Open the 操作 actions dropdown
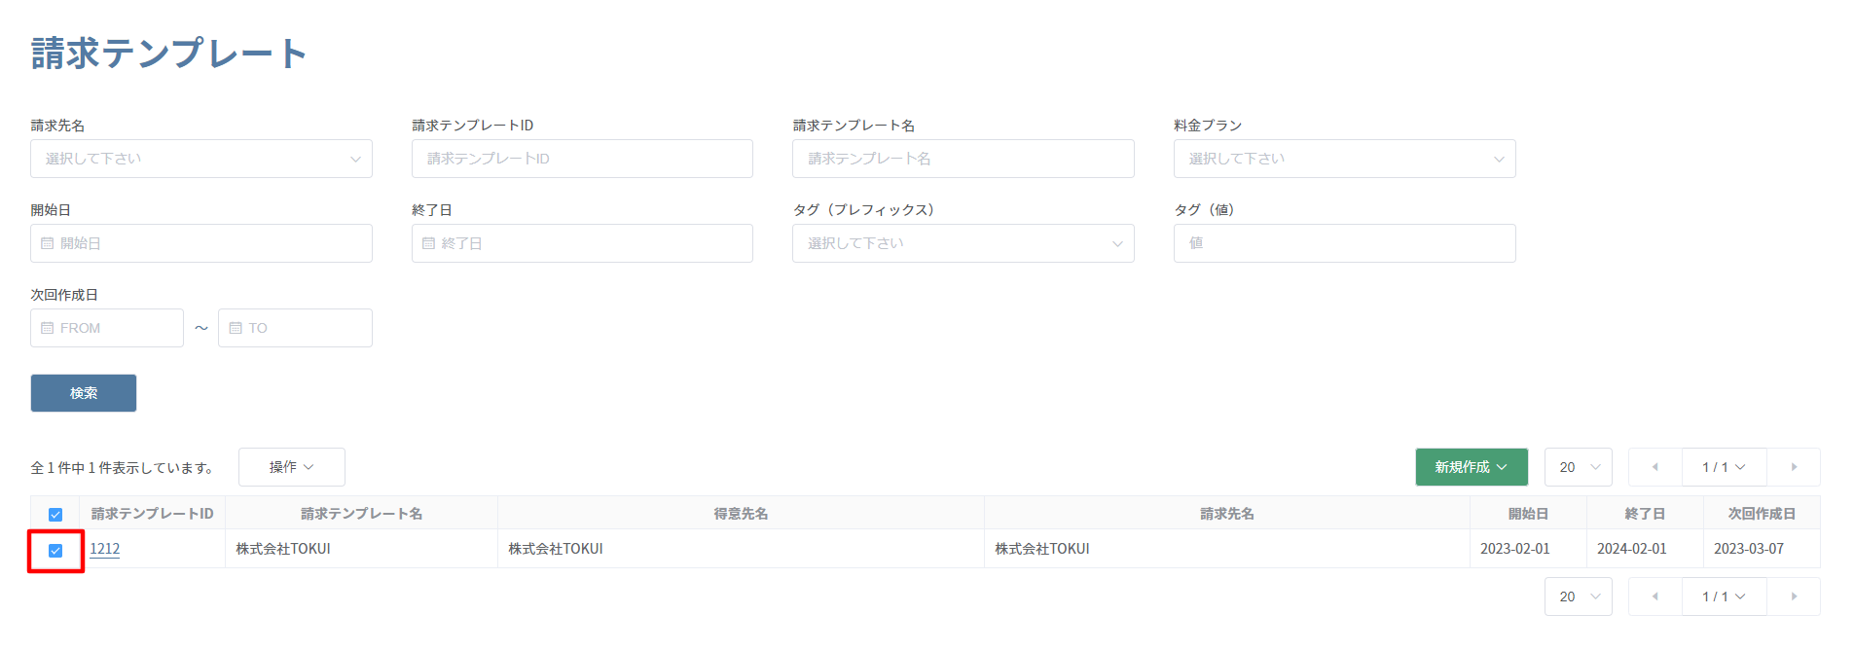 pos(292,467)
